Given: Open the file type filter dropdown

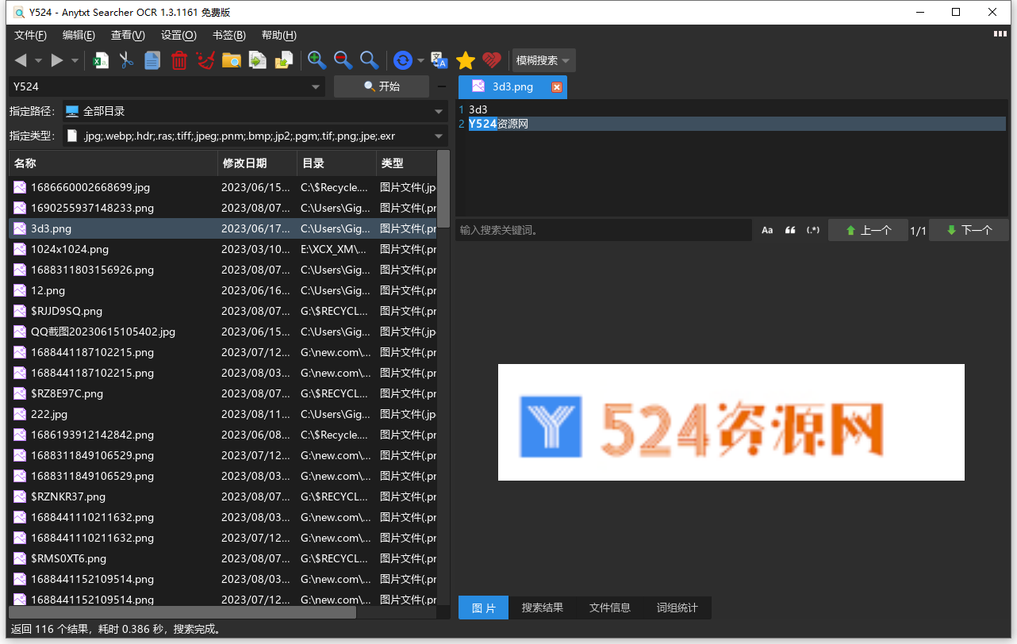Looking at the screenshot, I should [255, 136].
